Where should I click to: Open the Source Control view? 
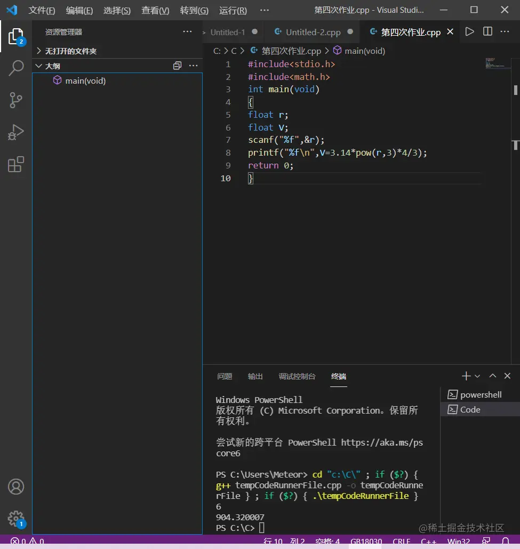click(16, 100)
